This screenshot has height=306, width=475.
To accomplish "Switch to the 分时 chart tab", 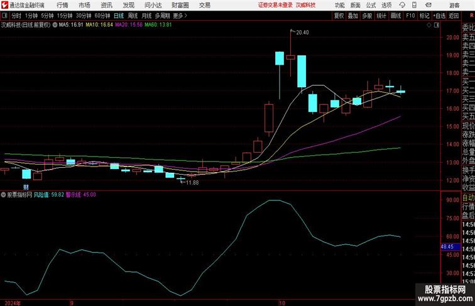I will [16, 16].
